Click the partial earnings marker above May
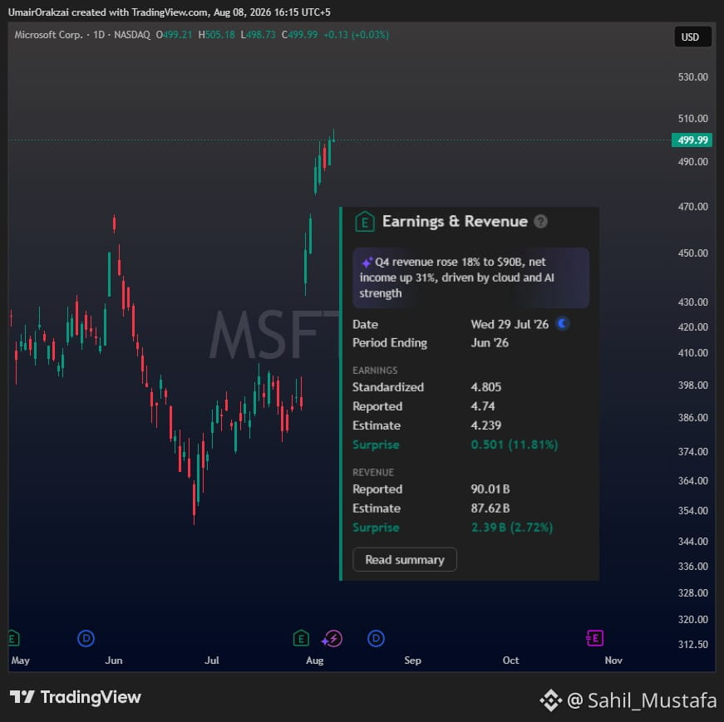Image resolution: width=724 pixels, height=722 pixels. click(13, 638)
